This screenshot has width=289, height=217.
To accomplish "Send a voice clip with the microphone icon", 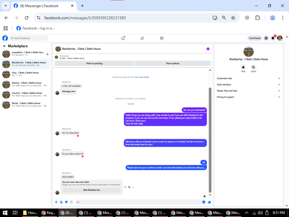I will (56, 202).
